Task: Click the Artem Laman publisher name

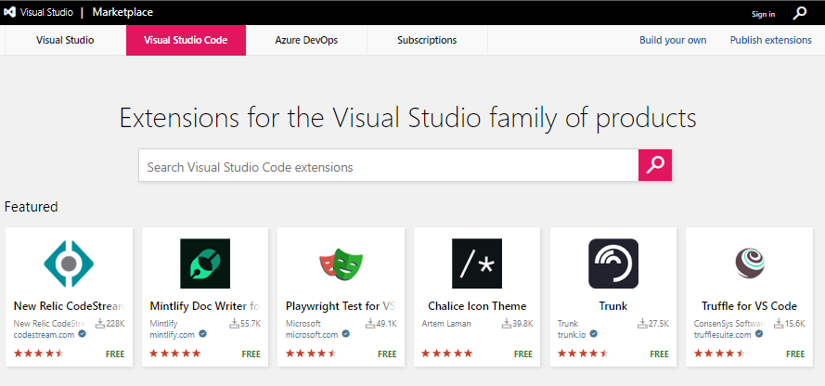Action: 446,324
